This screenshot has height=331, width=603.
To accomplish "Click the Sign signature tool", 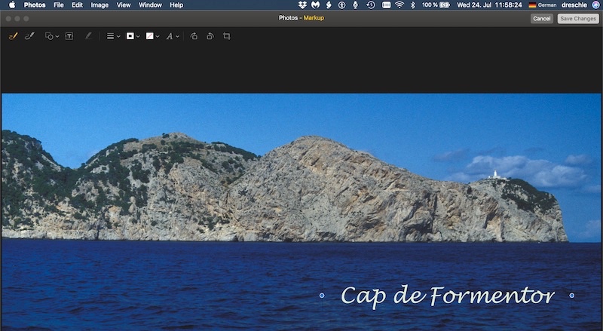I will [87, 35].
